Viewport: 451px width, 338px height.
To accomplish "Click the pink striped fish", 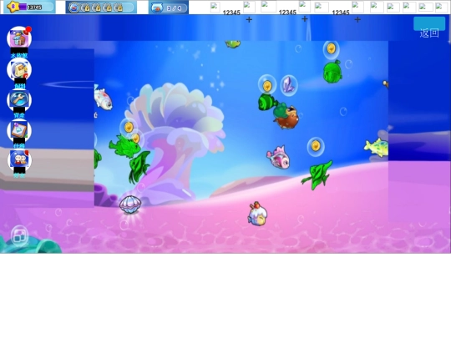I will 278,158.
